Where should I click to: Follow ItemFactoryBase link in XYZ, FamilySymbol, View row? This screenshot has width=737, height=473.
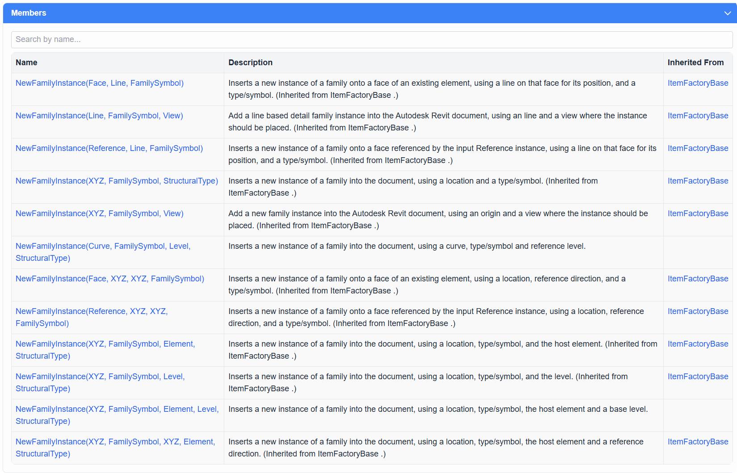[x=698, y=213]
